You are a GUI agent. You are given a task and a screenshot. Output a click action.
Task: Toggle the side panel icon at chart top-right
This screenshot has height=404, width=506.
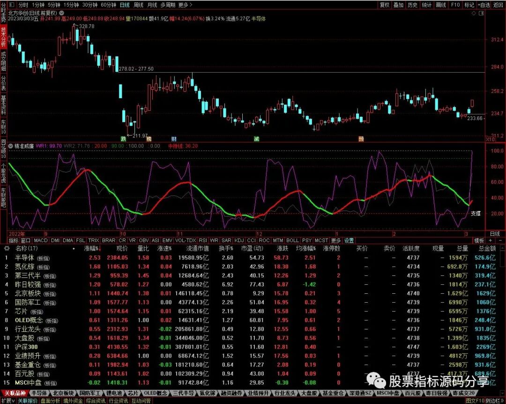(482, 13)
